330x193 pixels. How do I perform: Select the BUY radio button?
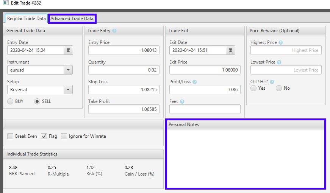pyautogui.click(x=10, y=101)
